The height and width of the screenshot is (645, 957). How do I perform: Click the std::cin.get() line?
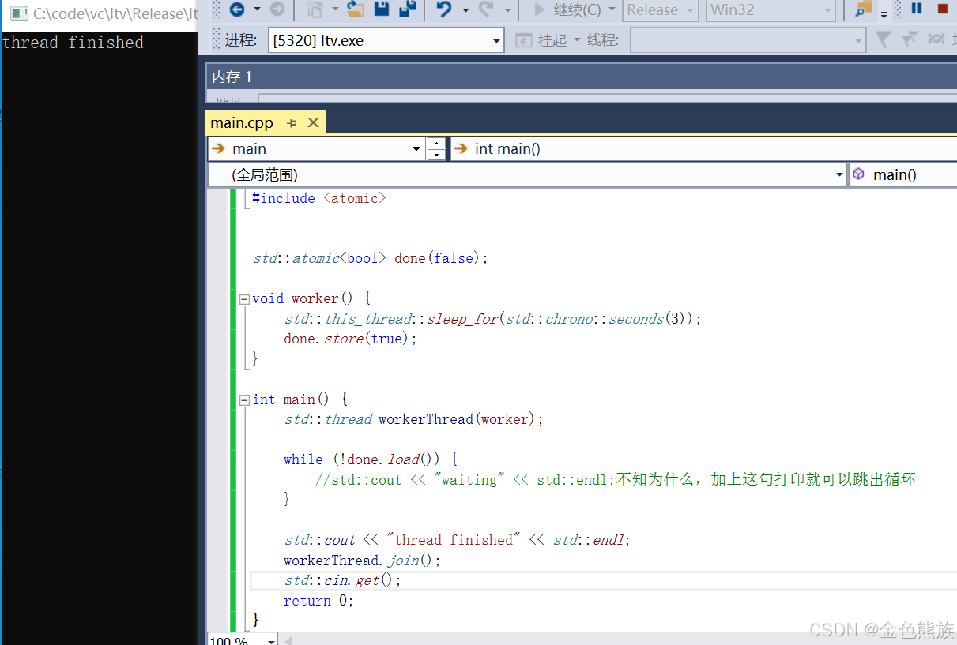(x=342, y=580)
